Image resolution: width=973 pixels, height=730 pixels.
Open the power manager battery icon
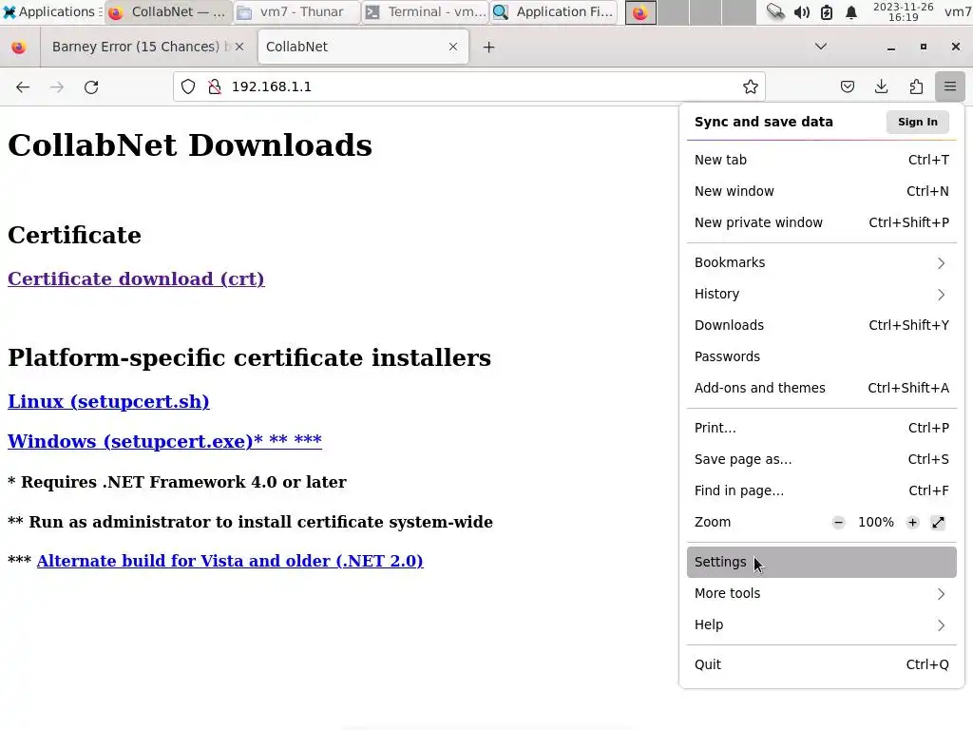click(x=826, y=11)
